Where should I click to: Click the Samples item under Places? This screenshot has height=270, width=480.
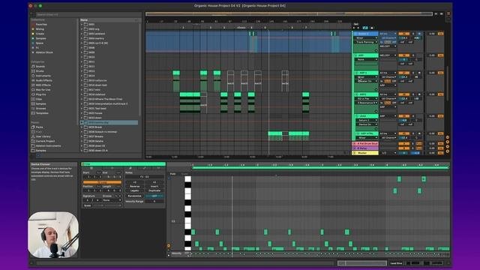[41, 151]
